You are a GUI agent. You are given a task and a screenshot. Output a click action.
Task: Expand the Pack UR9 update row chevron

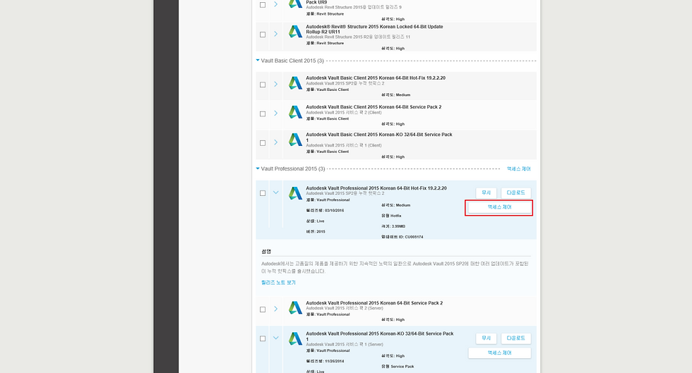tap(276, 4)
